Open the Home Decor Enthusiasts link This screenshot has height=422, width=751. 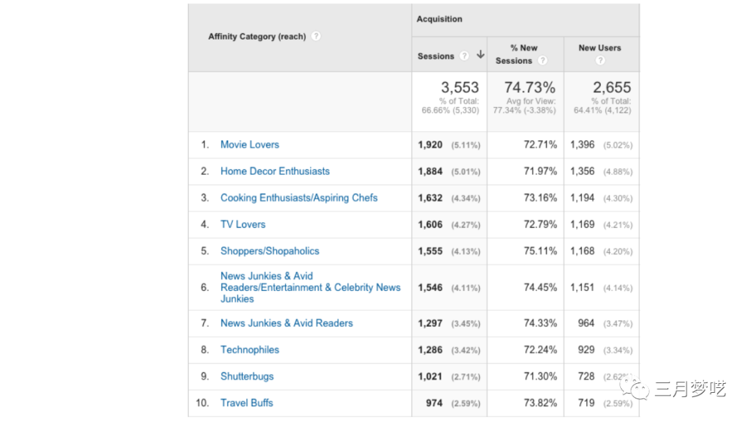[275, 171]
